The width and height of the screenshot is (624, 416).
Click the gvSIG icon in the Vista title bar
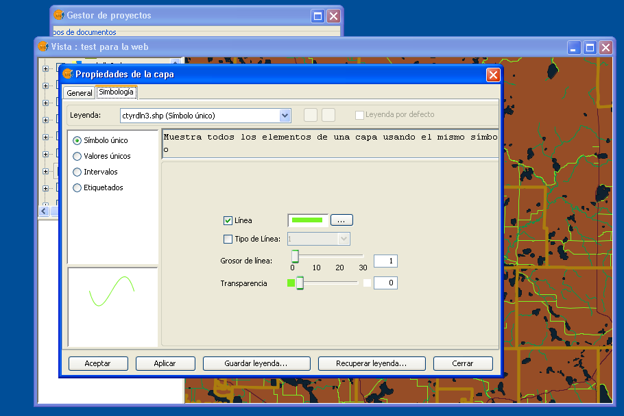pos(43,47)
